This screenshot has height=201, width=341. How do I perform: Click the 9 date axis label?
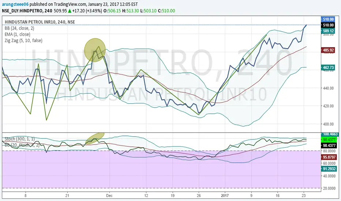tap(251, 196)
